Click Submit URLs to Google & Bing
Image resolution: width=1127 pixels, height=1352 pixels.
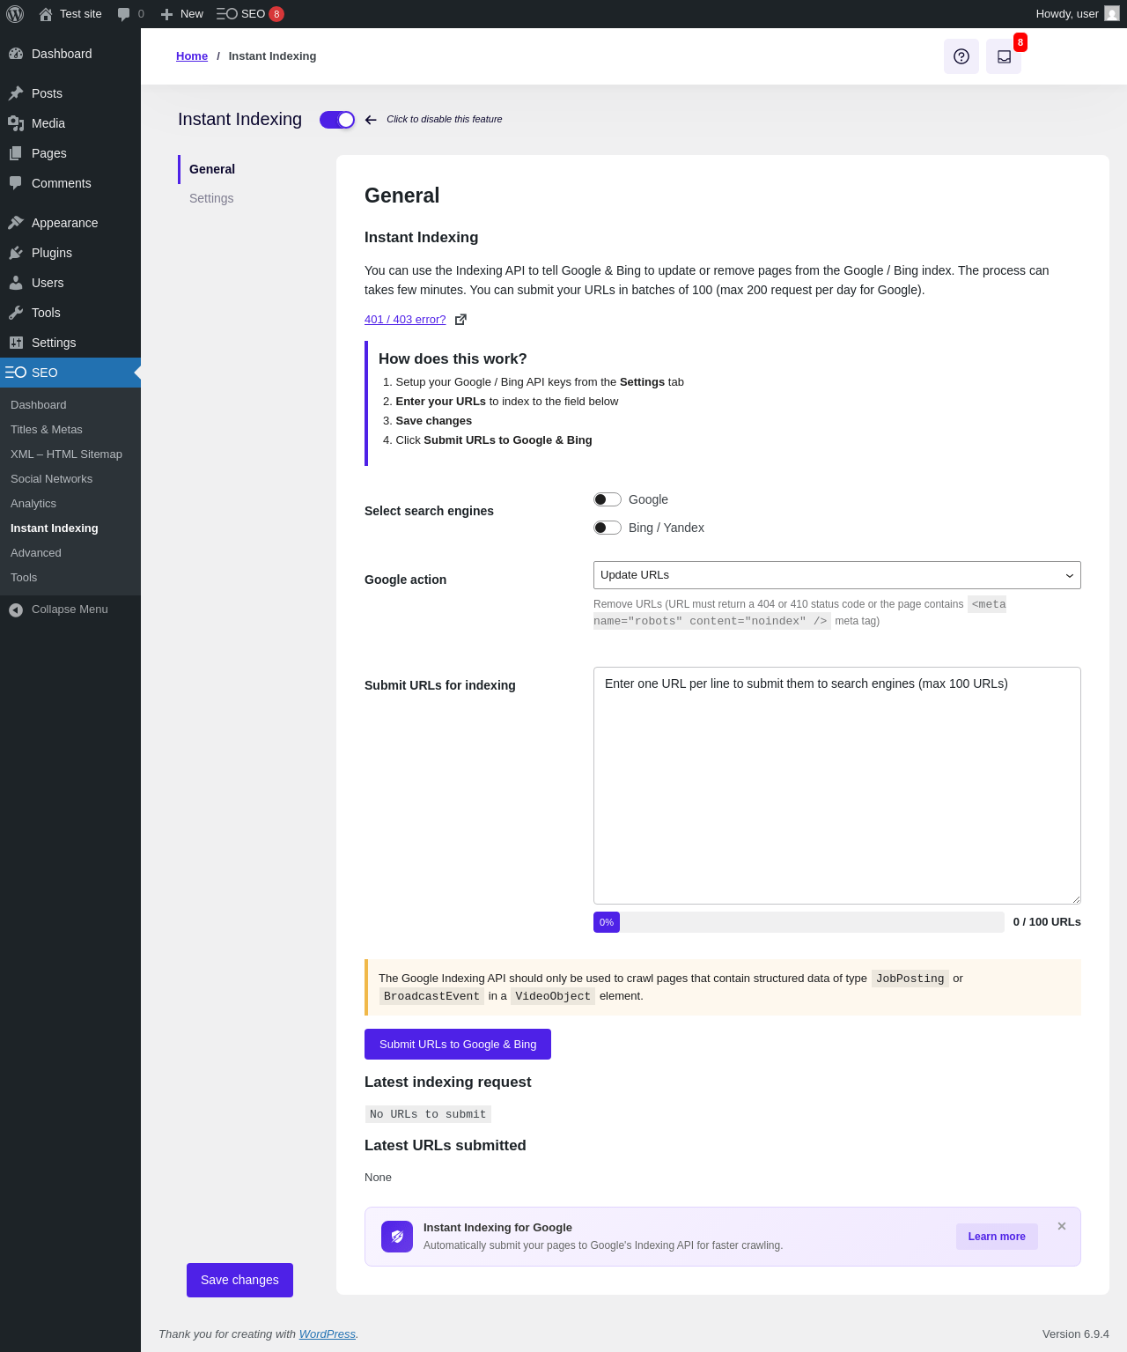pyautogui.click(x=458, y=1045)
